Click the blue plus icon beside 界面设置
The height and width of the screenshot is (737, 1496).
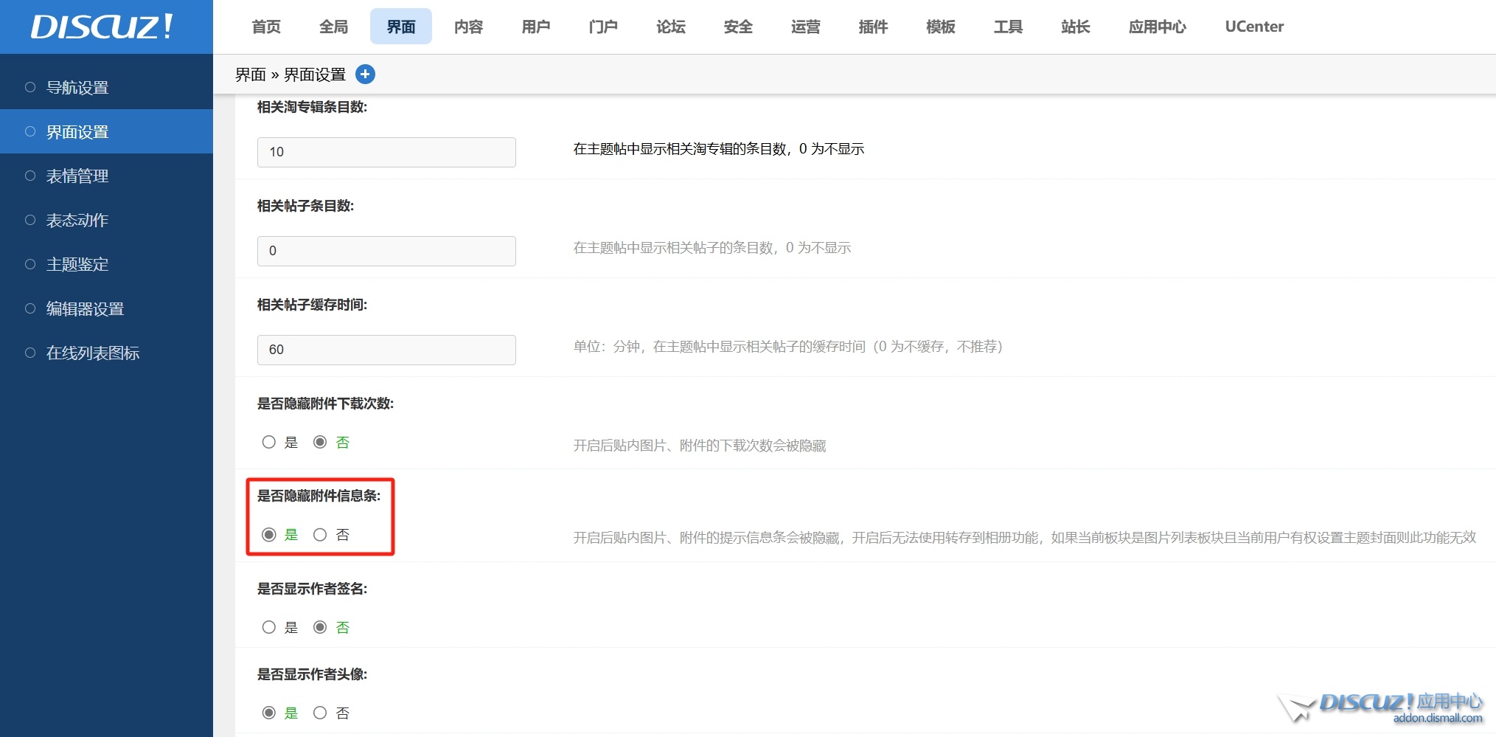[365, 75]
